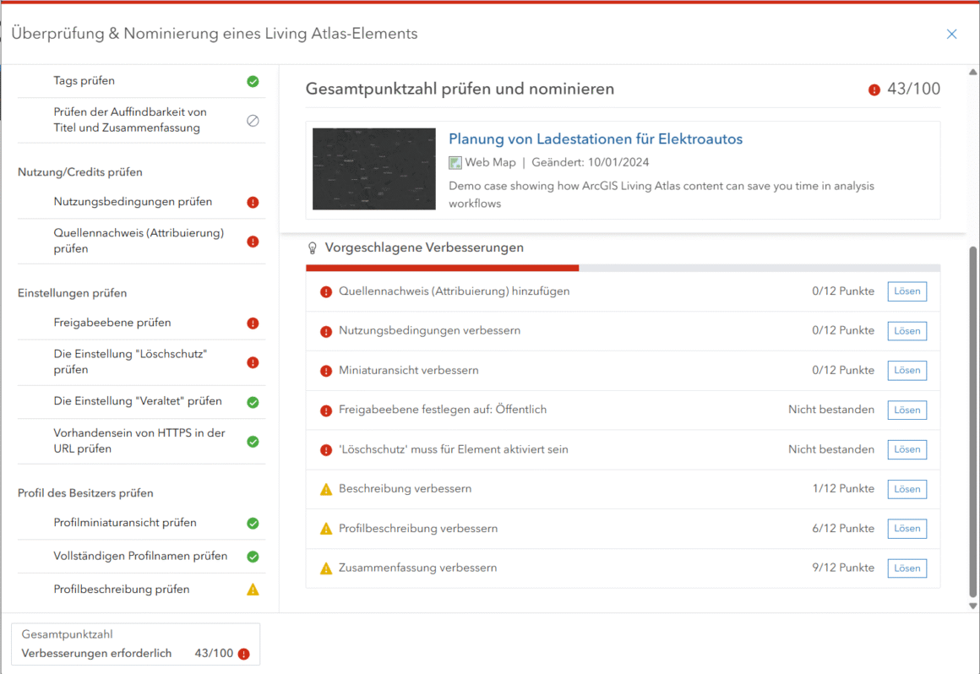The height and width of the screenshot is (674, 980).
Task: Click the Web Map type icon
Action: 455,163
